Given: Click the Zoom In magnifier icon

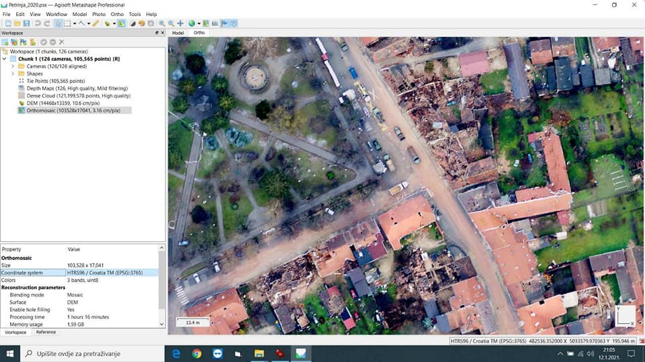Looking at the screenshot, I should [x=162, y=23].
